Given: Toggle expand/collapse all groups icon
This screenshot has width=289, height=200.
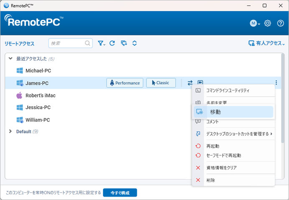Looking at the screenshot, I should [x=134, y=43].
